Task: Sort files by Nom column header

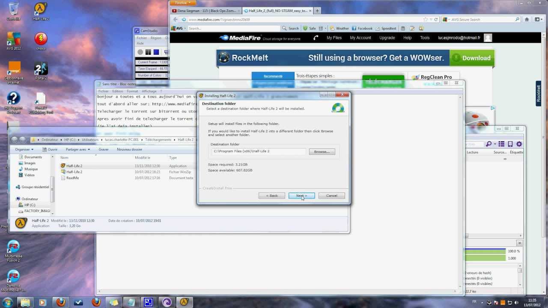Action: 64,158
